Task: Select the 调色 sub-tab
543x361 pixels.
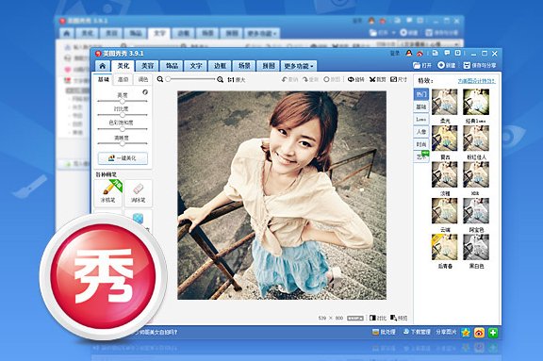Action: coord(143,79)
